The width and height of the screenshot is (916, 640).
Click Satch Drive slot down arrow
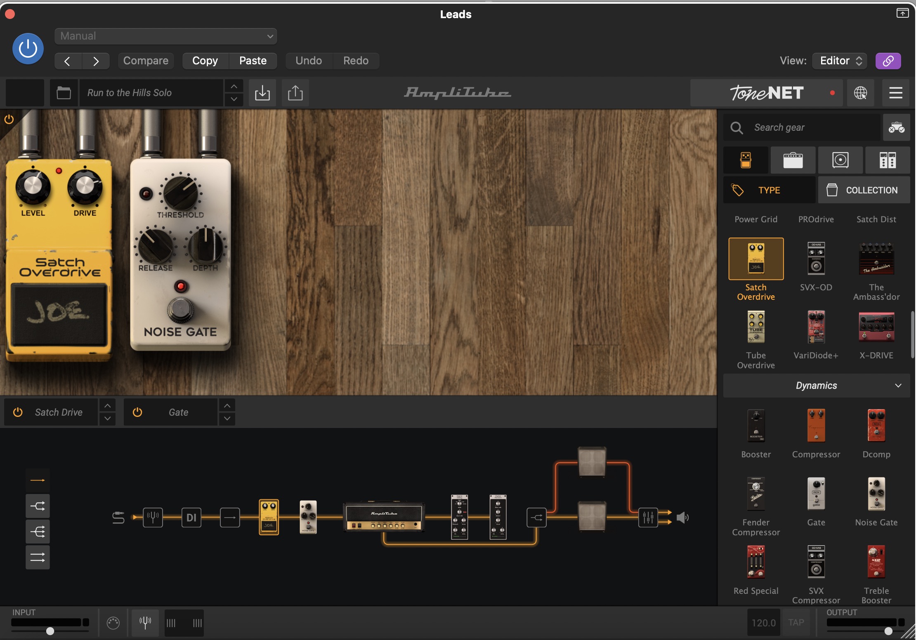click(107, 419)
